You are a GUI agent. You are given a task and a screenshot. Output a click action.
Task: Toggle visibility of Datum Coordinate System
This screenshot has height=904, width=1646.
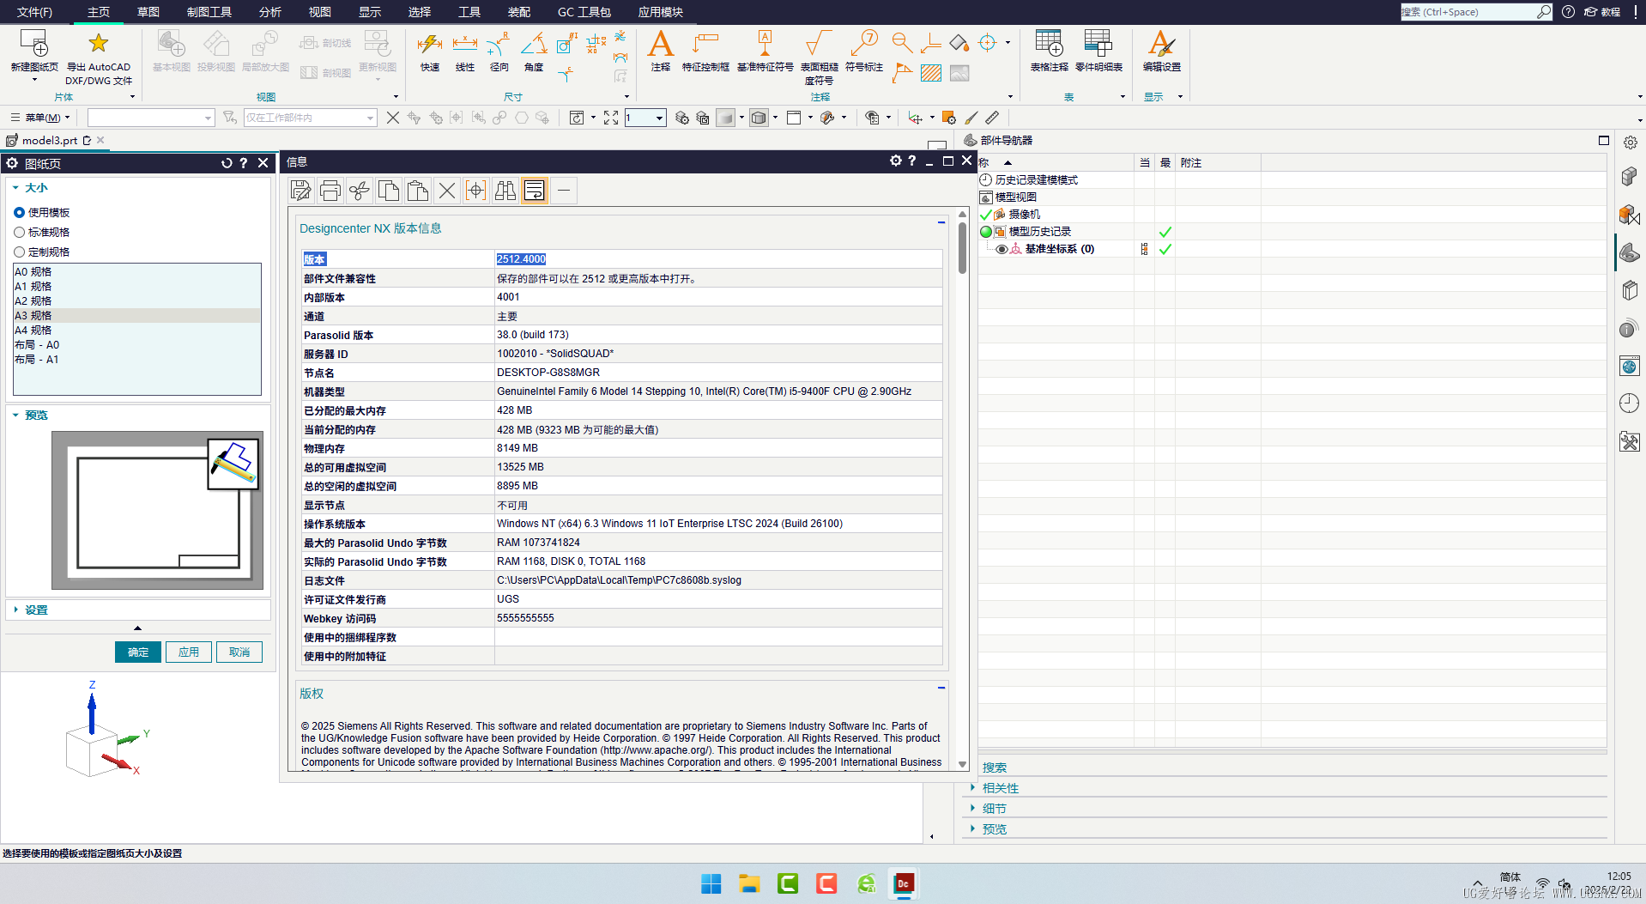click(1001, 249)
